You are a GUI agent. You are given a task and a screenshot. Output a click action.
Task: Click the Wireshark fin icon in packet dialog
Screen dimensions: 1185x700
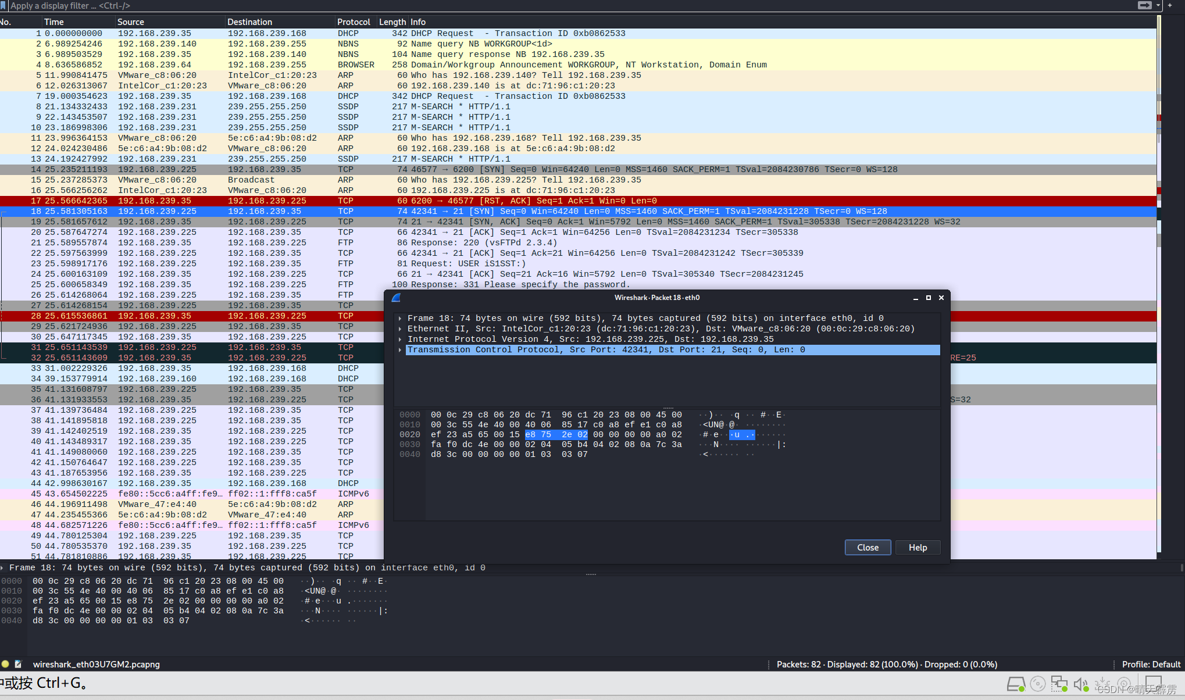tap(397, 298)
